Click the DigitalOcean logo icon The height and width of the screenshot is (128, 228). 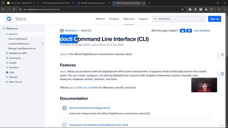(x=9, y=19)
